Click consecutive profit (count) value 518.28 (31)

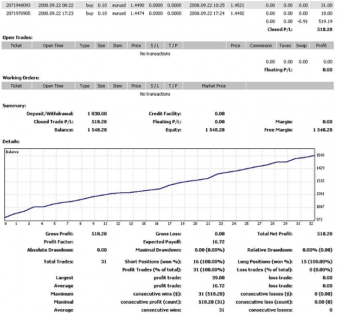(212, 302)
